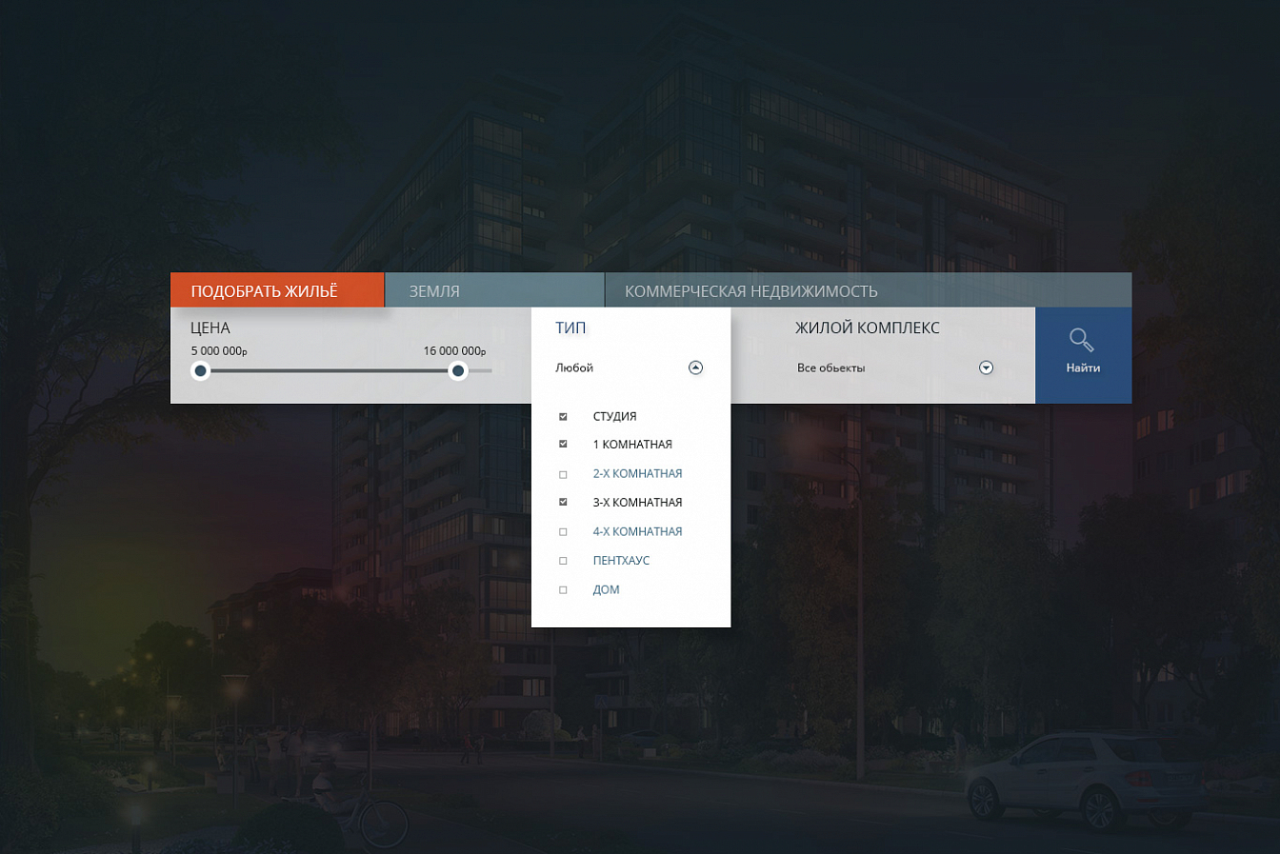This screenshot has height=854, width=1280.
Task: Collapse the ТИП dropdown arrow
Action: tap(695, 367)
